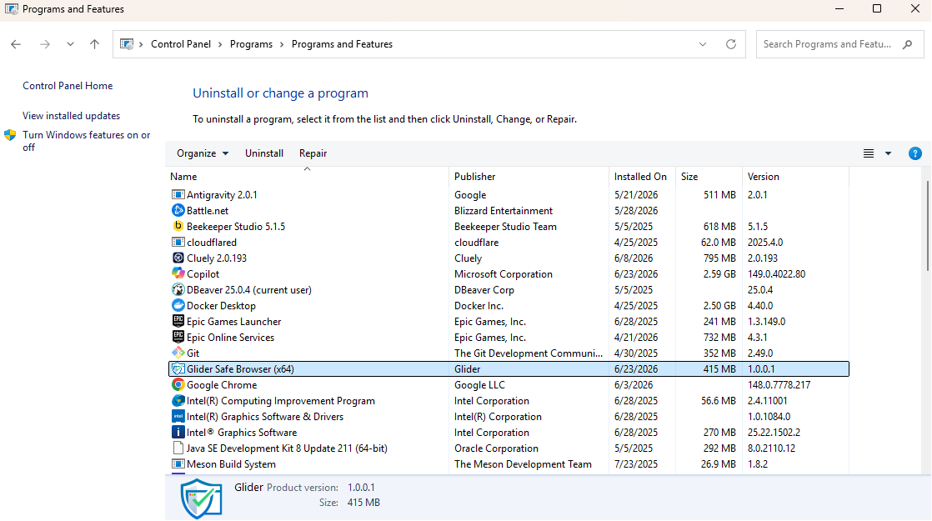Open the Control Panel Home link
The width and height of the screenshot is (932, 521).
68,86
